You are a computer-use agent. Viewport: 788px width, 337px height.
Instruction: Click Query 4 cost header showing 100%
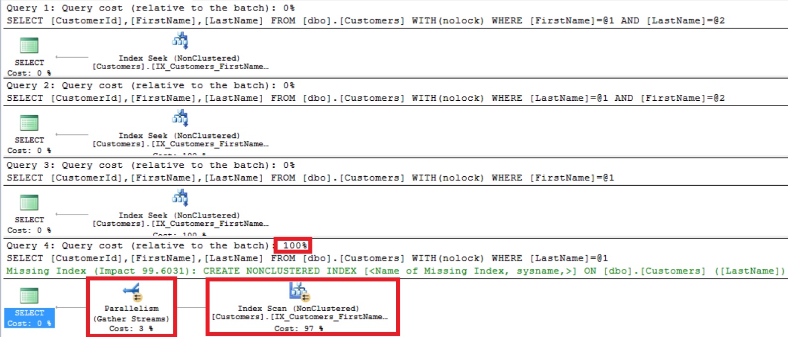click(157, 246)
